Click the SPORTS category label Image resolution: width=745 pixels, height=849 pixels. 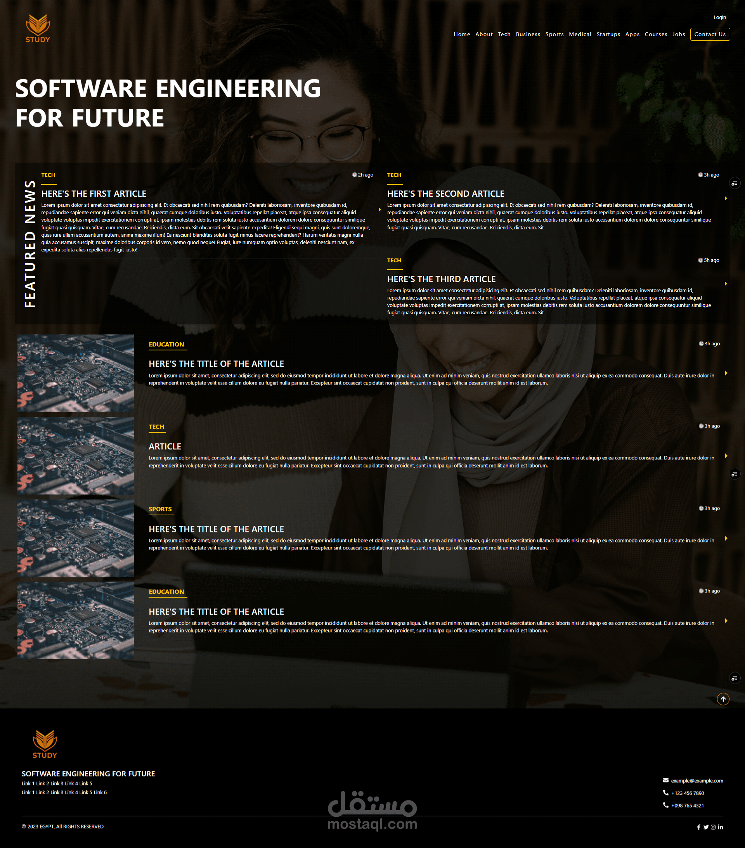point(160,509)
